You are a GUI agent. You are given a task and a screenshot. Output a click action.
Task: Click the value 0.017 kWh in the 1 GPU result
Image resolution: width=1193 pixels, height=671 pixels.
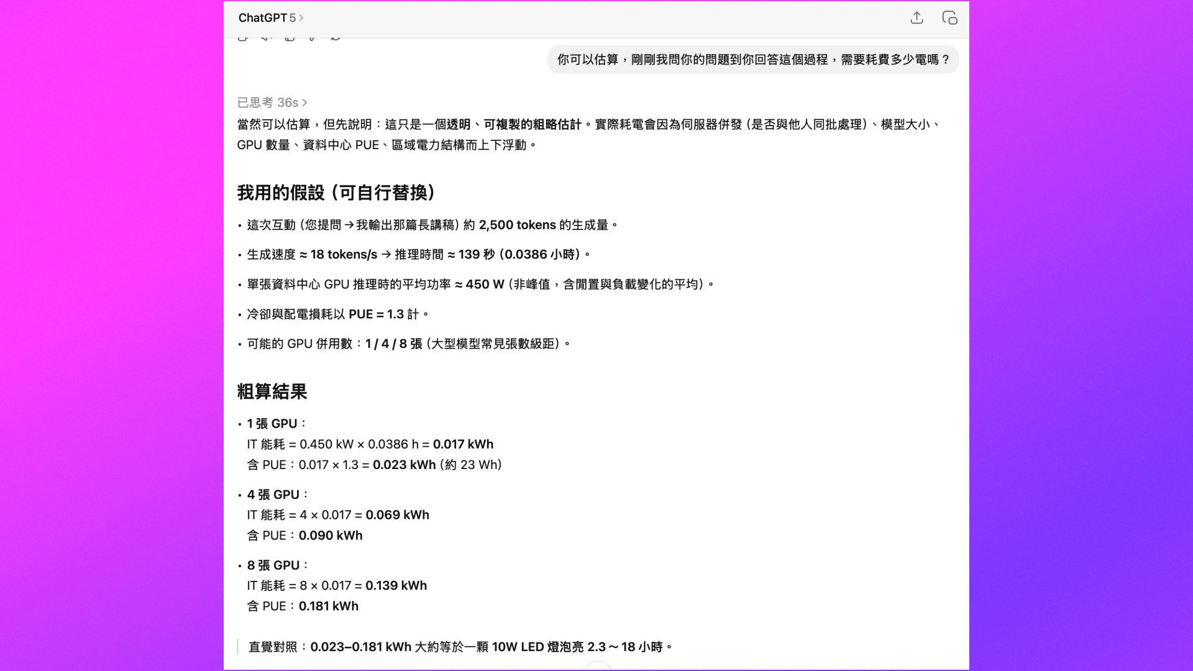(x=463, y=444)
